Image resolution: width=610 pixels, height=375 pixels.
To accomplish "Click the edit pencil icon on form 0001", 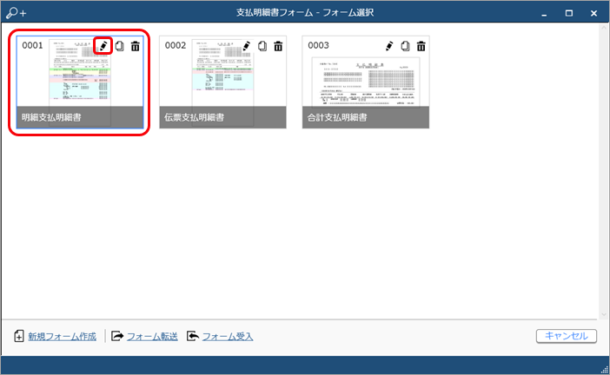I will pyautogui.click(x=103, y=46).
